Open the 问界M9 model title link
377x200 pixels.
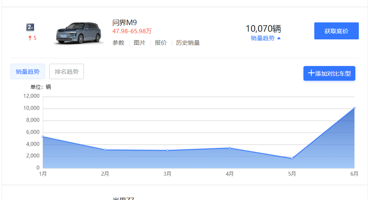[125, 22]
